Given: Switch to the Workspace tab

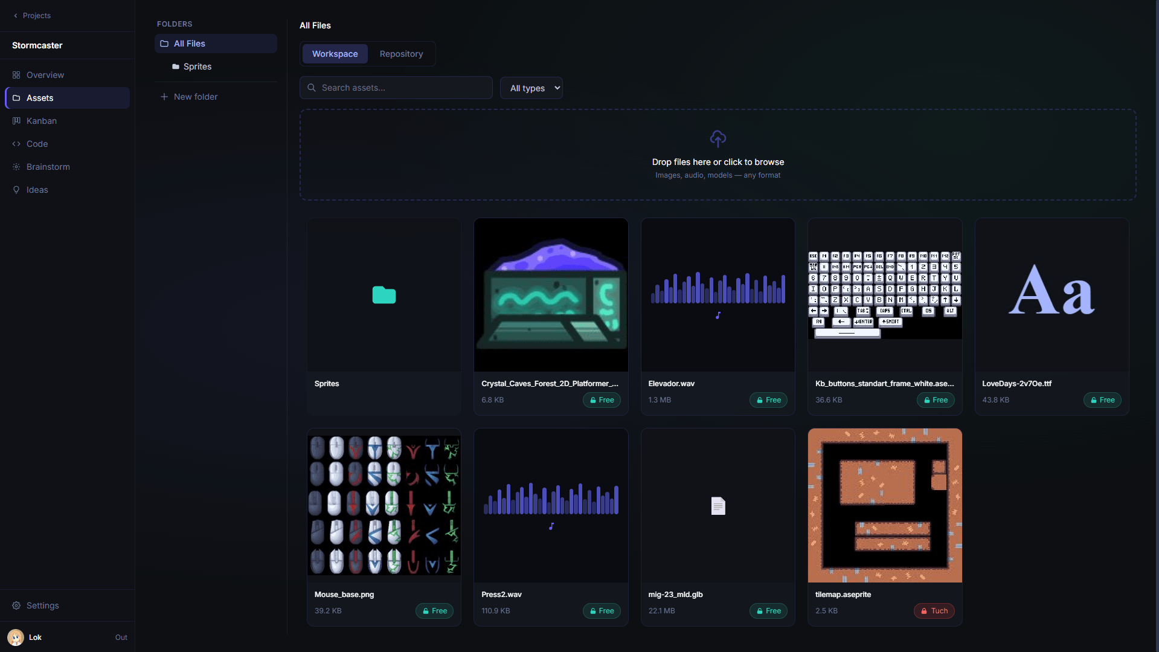Looking at the screenshot, I should (335, 54).
